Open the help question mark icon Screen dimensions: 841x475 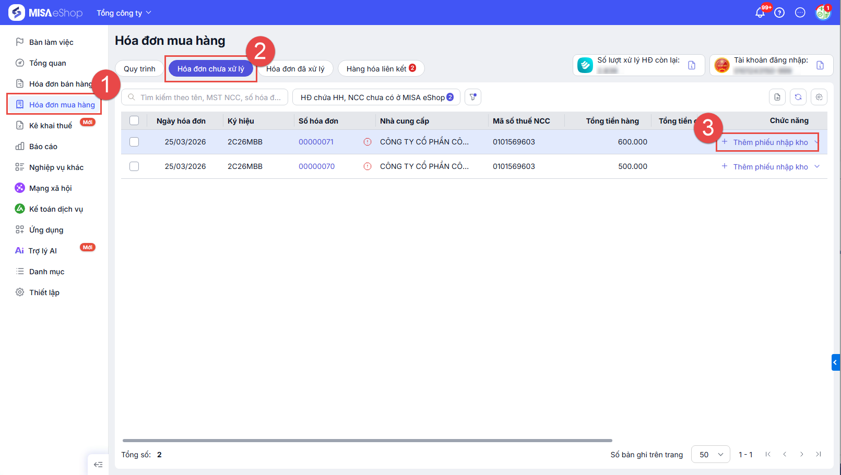(779, 13)
